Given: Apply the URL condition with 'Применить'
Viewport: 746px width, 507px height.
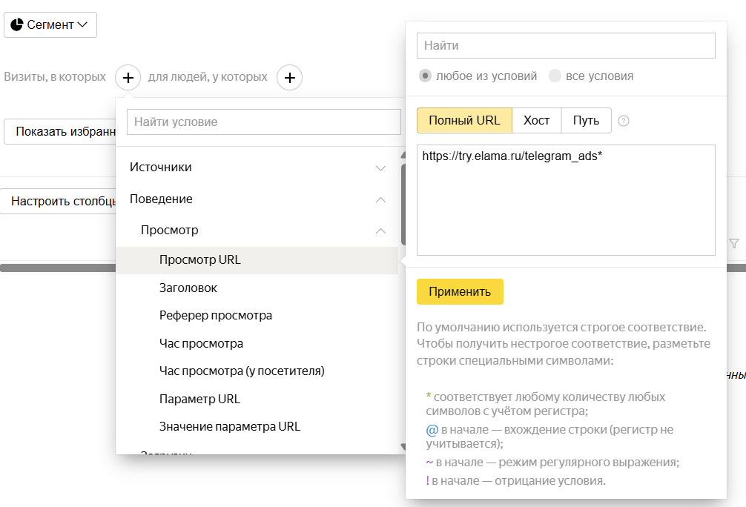Looking at the screenshot, I should point(460,292).
